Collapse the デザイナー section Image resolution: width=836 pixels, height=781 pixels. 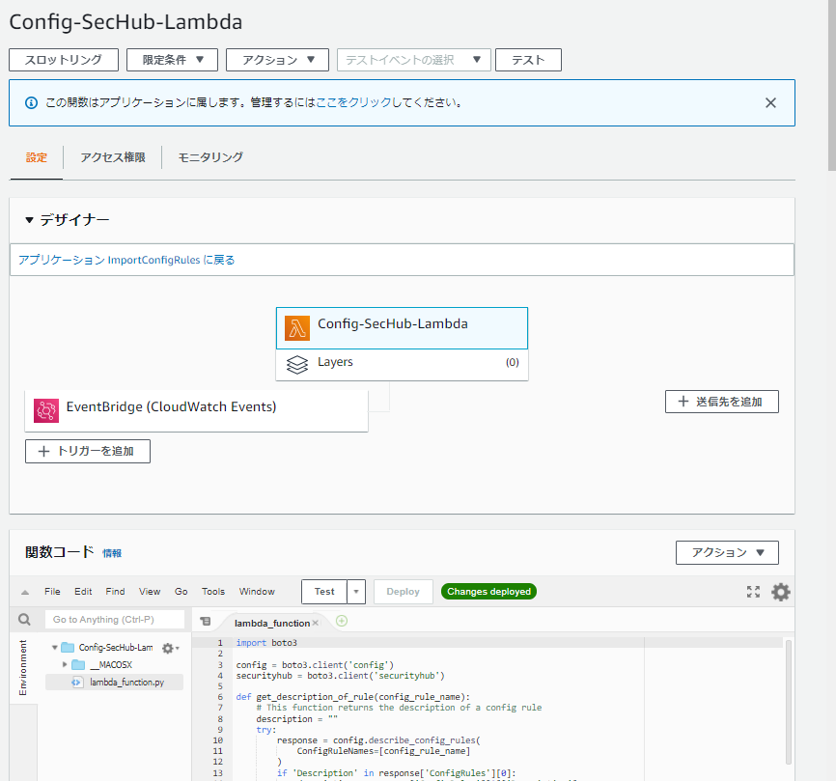29,220
